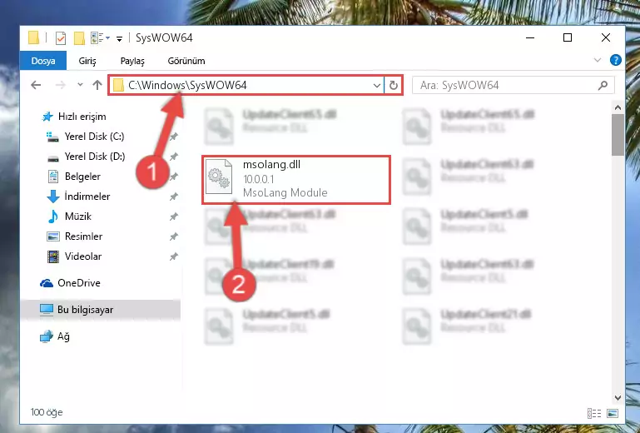
Task: Click the magnifier search icon
Action: (603, 86)
